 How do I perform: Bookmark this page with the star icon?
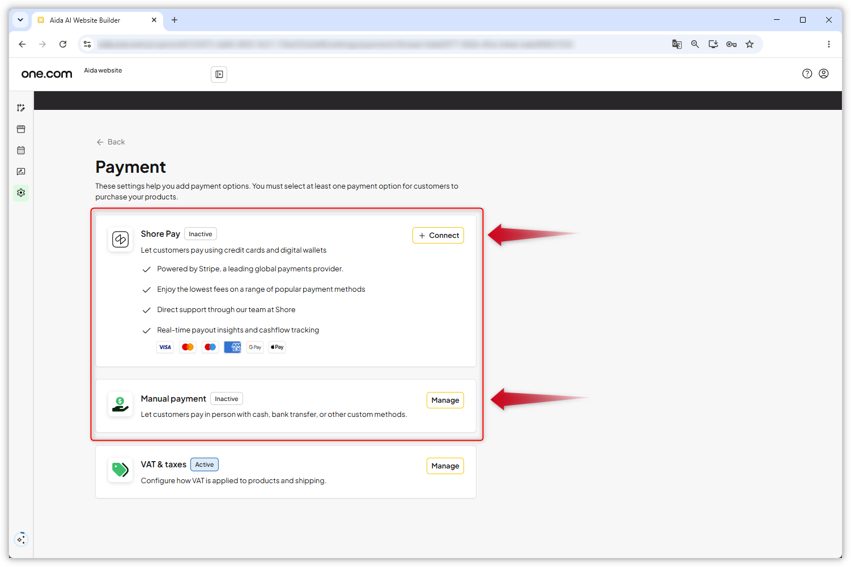tap(750, 44)
